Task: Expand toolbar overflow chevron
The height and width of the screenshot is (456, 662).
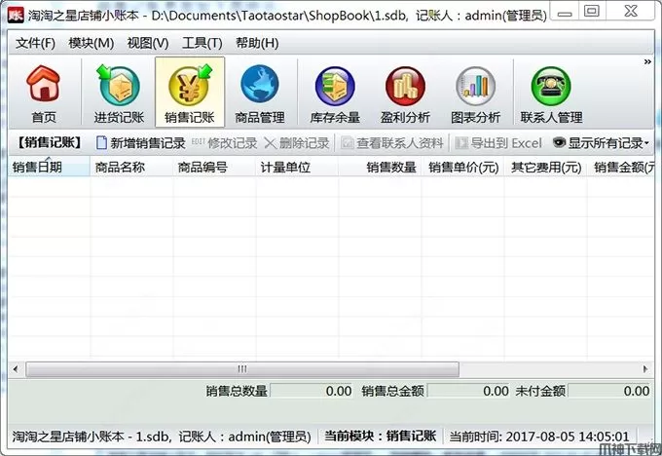Action: click(647, 62)
